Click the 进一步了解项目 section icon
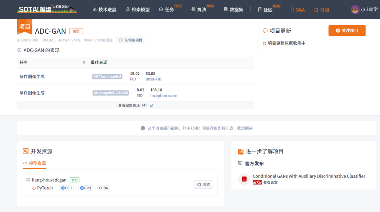This screenshot has width=380, height=212. point(241,152)
